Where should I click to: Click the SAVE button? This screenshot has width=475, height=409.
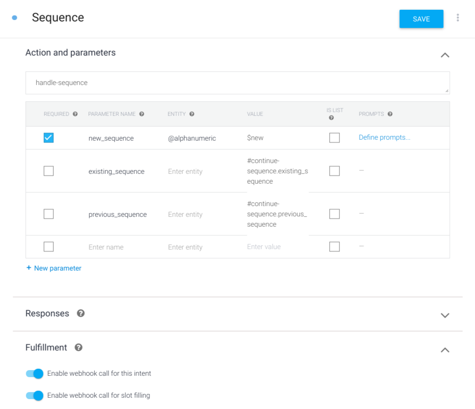click(x=421, y=19)
